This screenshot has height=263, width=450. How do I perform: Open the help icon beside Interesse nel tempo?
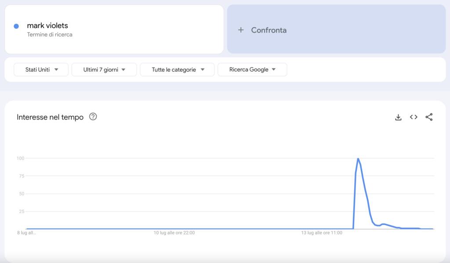(93, 117)
